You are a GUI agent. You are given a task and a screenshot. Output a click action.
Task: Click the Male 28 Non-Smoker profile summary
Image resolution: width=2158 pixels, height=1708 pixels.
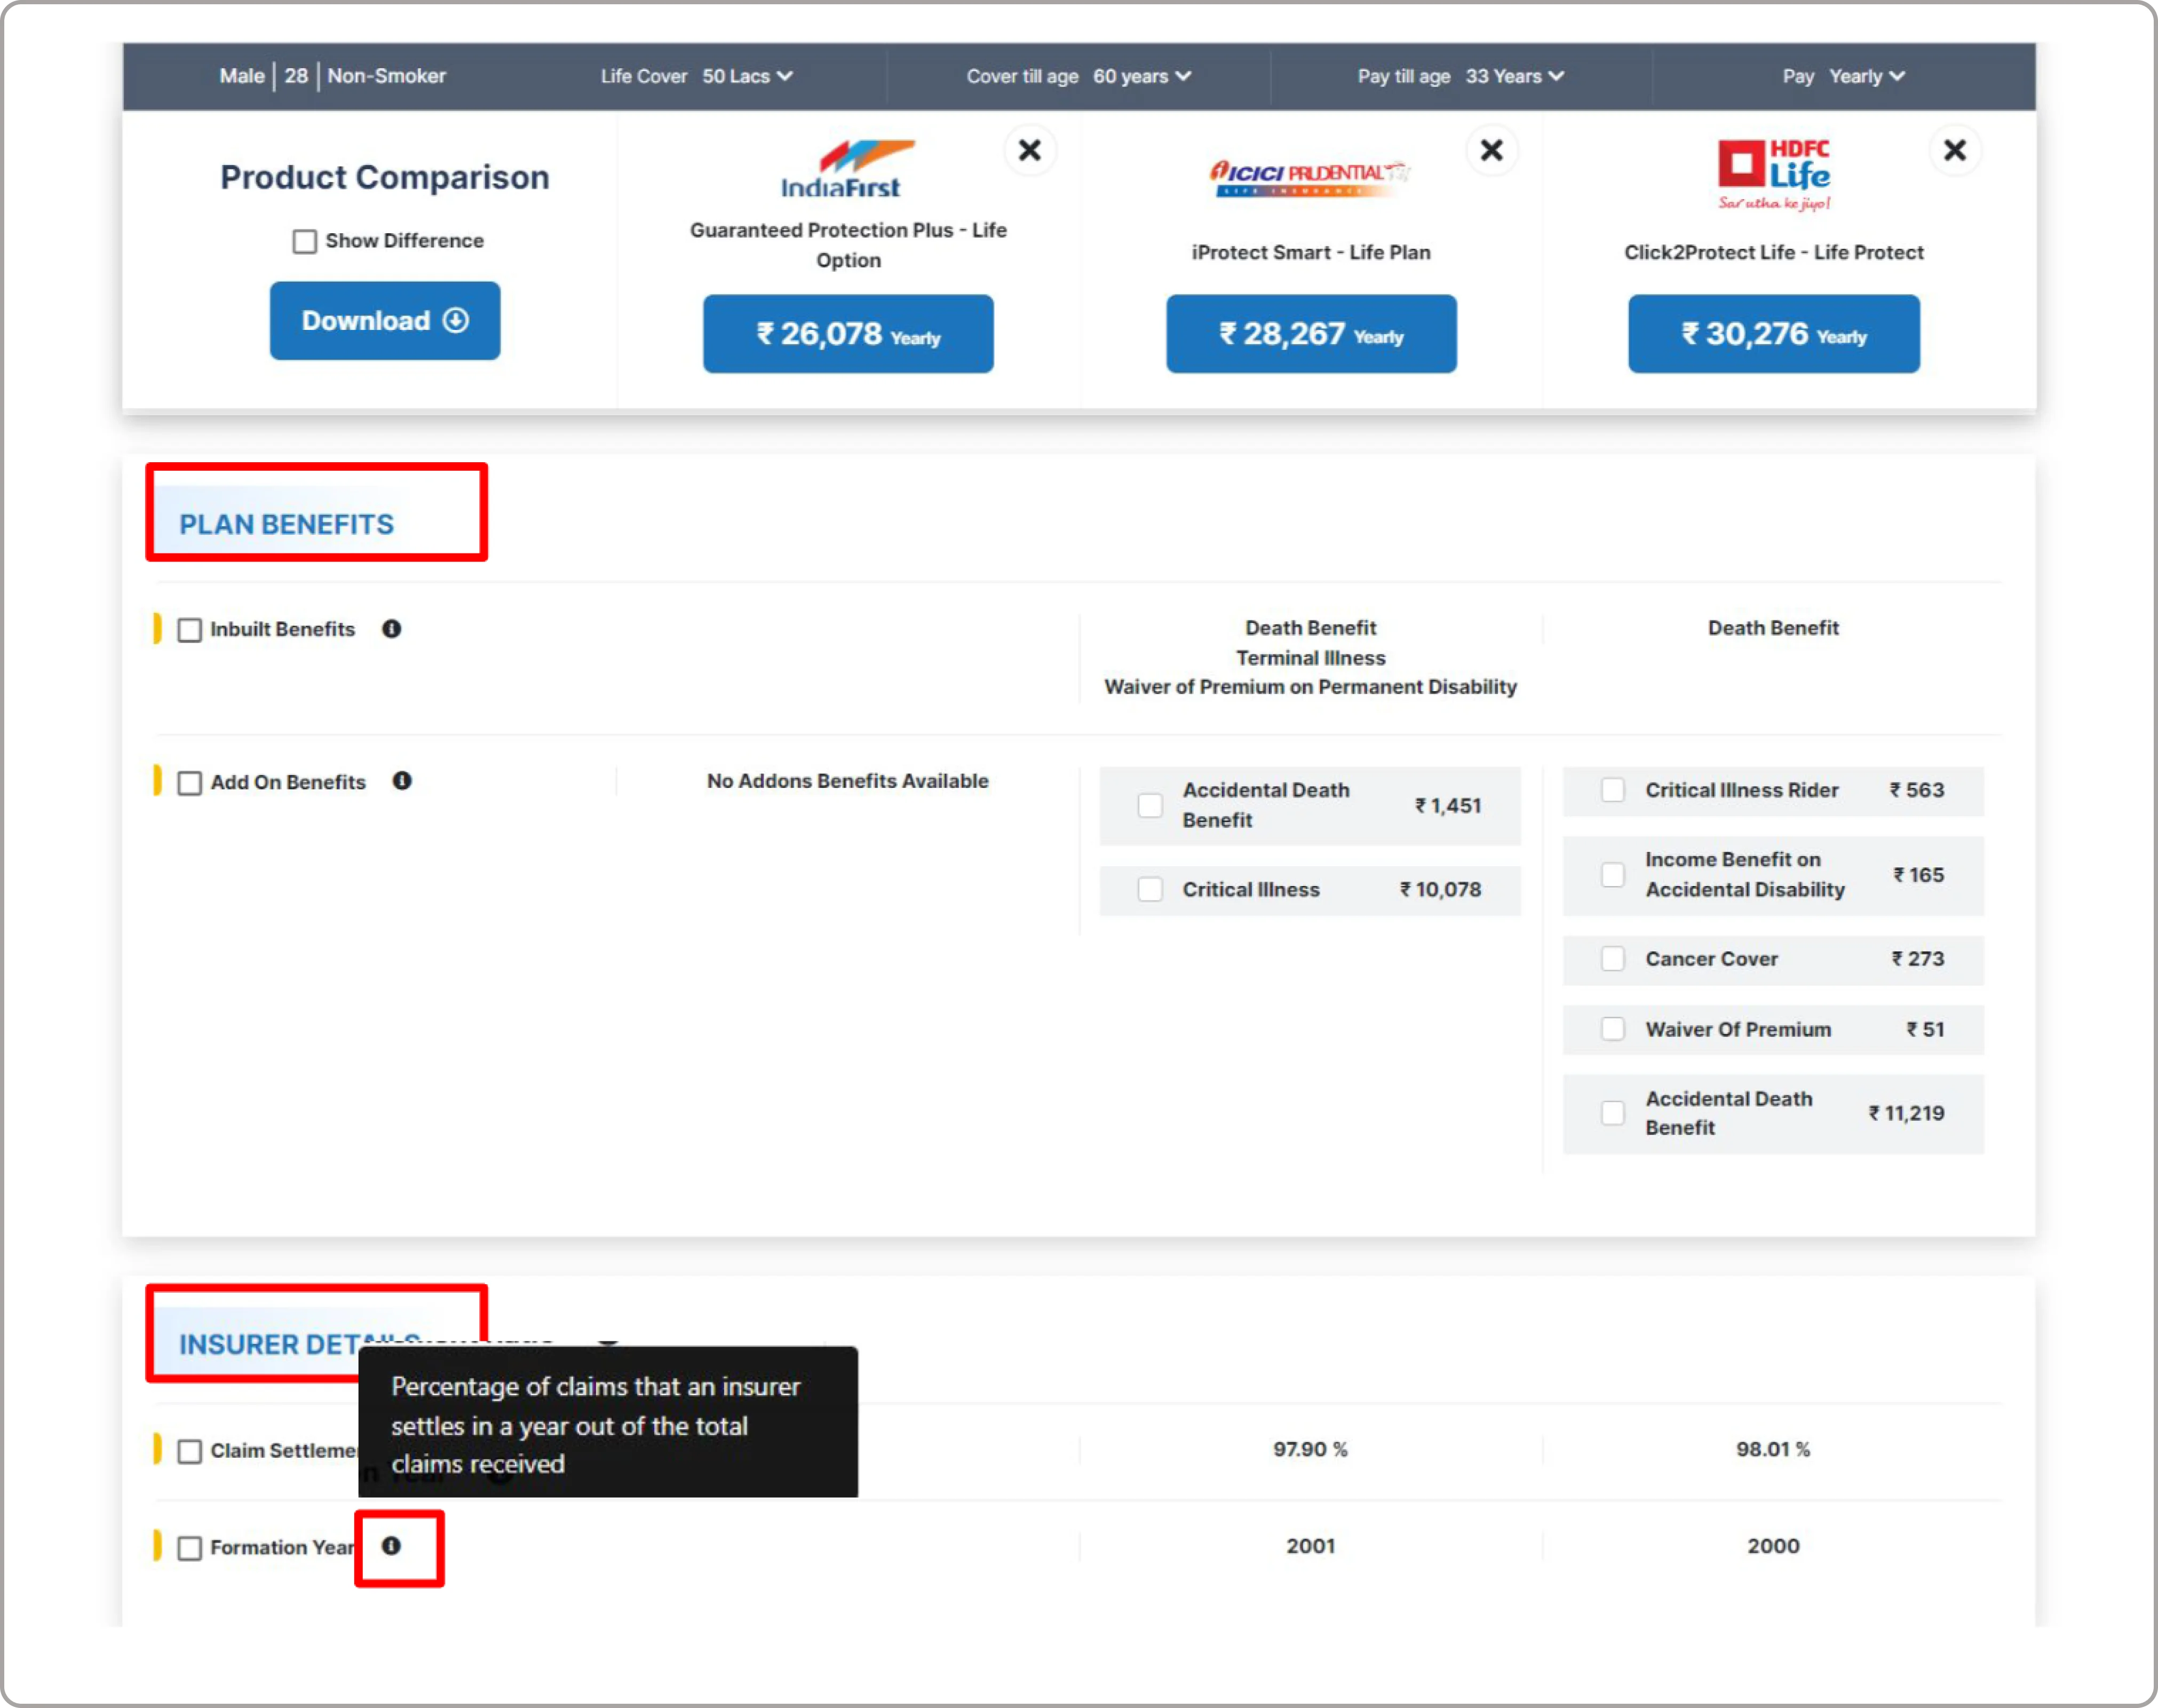(x=333, y=76)
